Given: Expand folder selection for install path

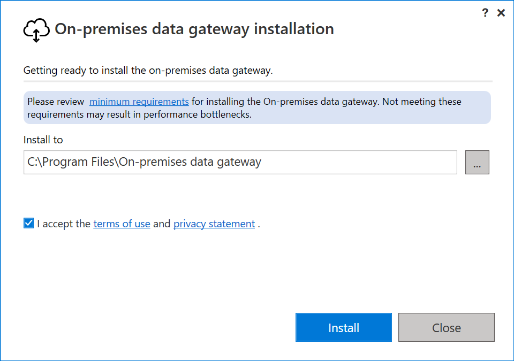Looking at the screenshot, I should (x=477, y=162).
